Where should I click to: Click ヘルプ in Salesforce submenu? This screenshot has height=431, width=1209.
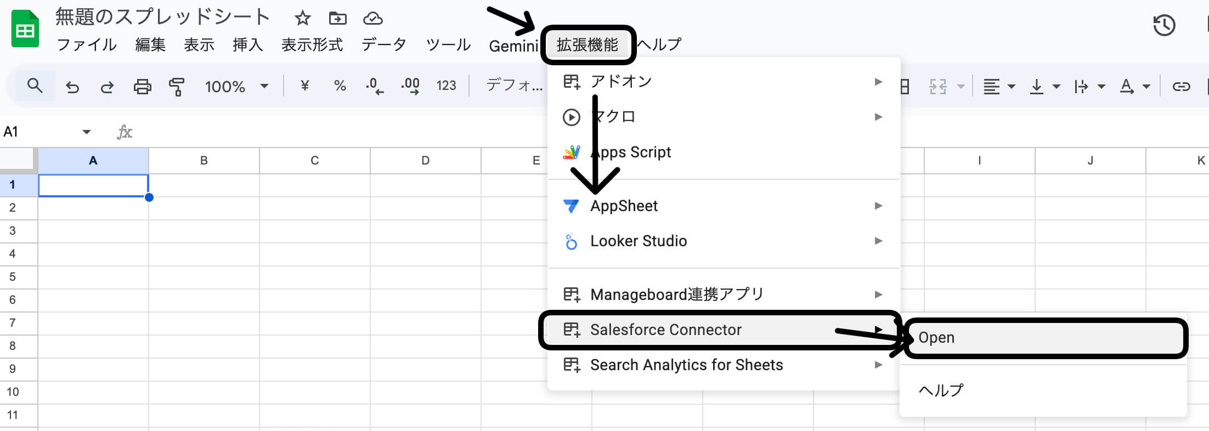tap(1044, 390)
